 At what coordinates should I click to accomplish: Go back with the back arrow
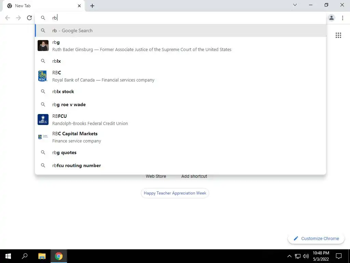pyautogui.click(x=8, y=18)
